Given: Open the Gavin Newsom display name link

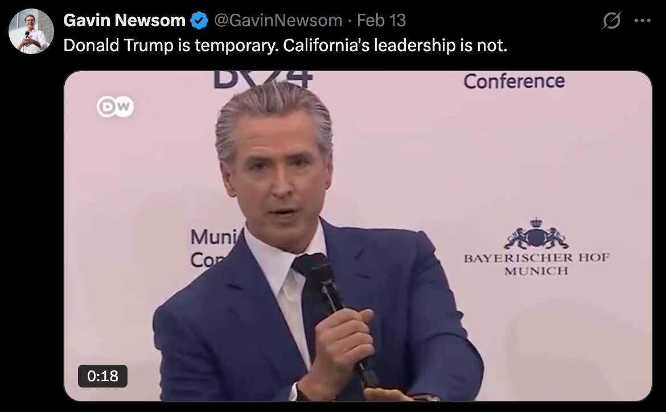Looking at the screenshot, I should [x=124, y=20].
